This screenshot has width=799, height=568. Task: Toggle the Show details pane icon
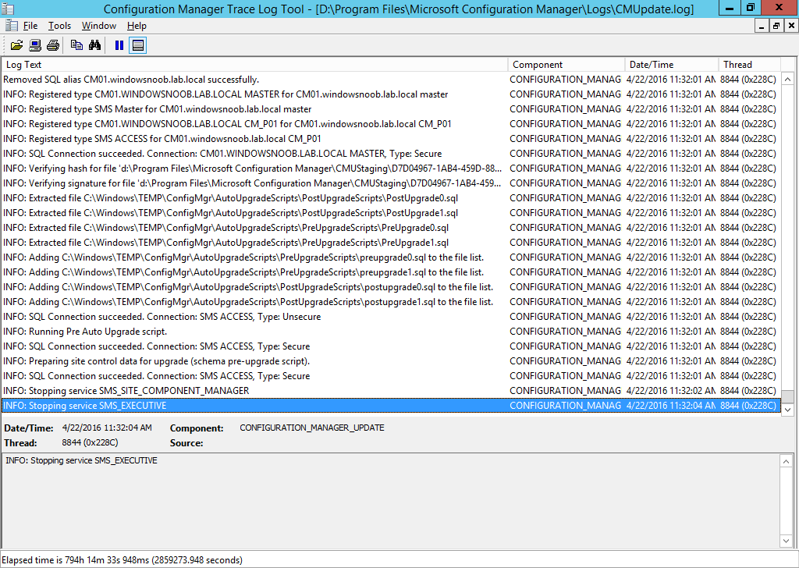tap(137, 45)
